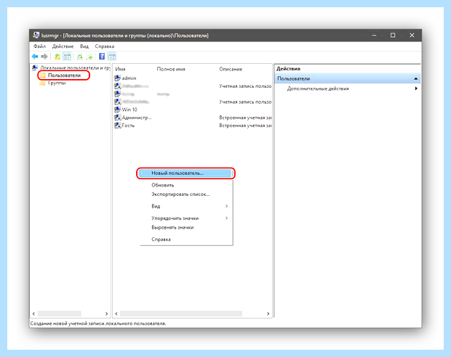The height and width of the screenshot is (357, 451).
Task: Toggle the Show/Hide action pane icon
Action: click(x=112, y=57)
